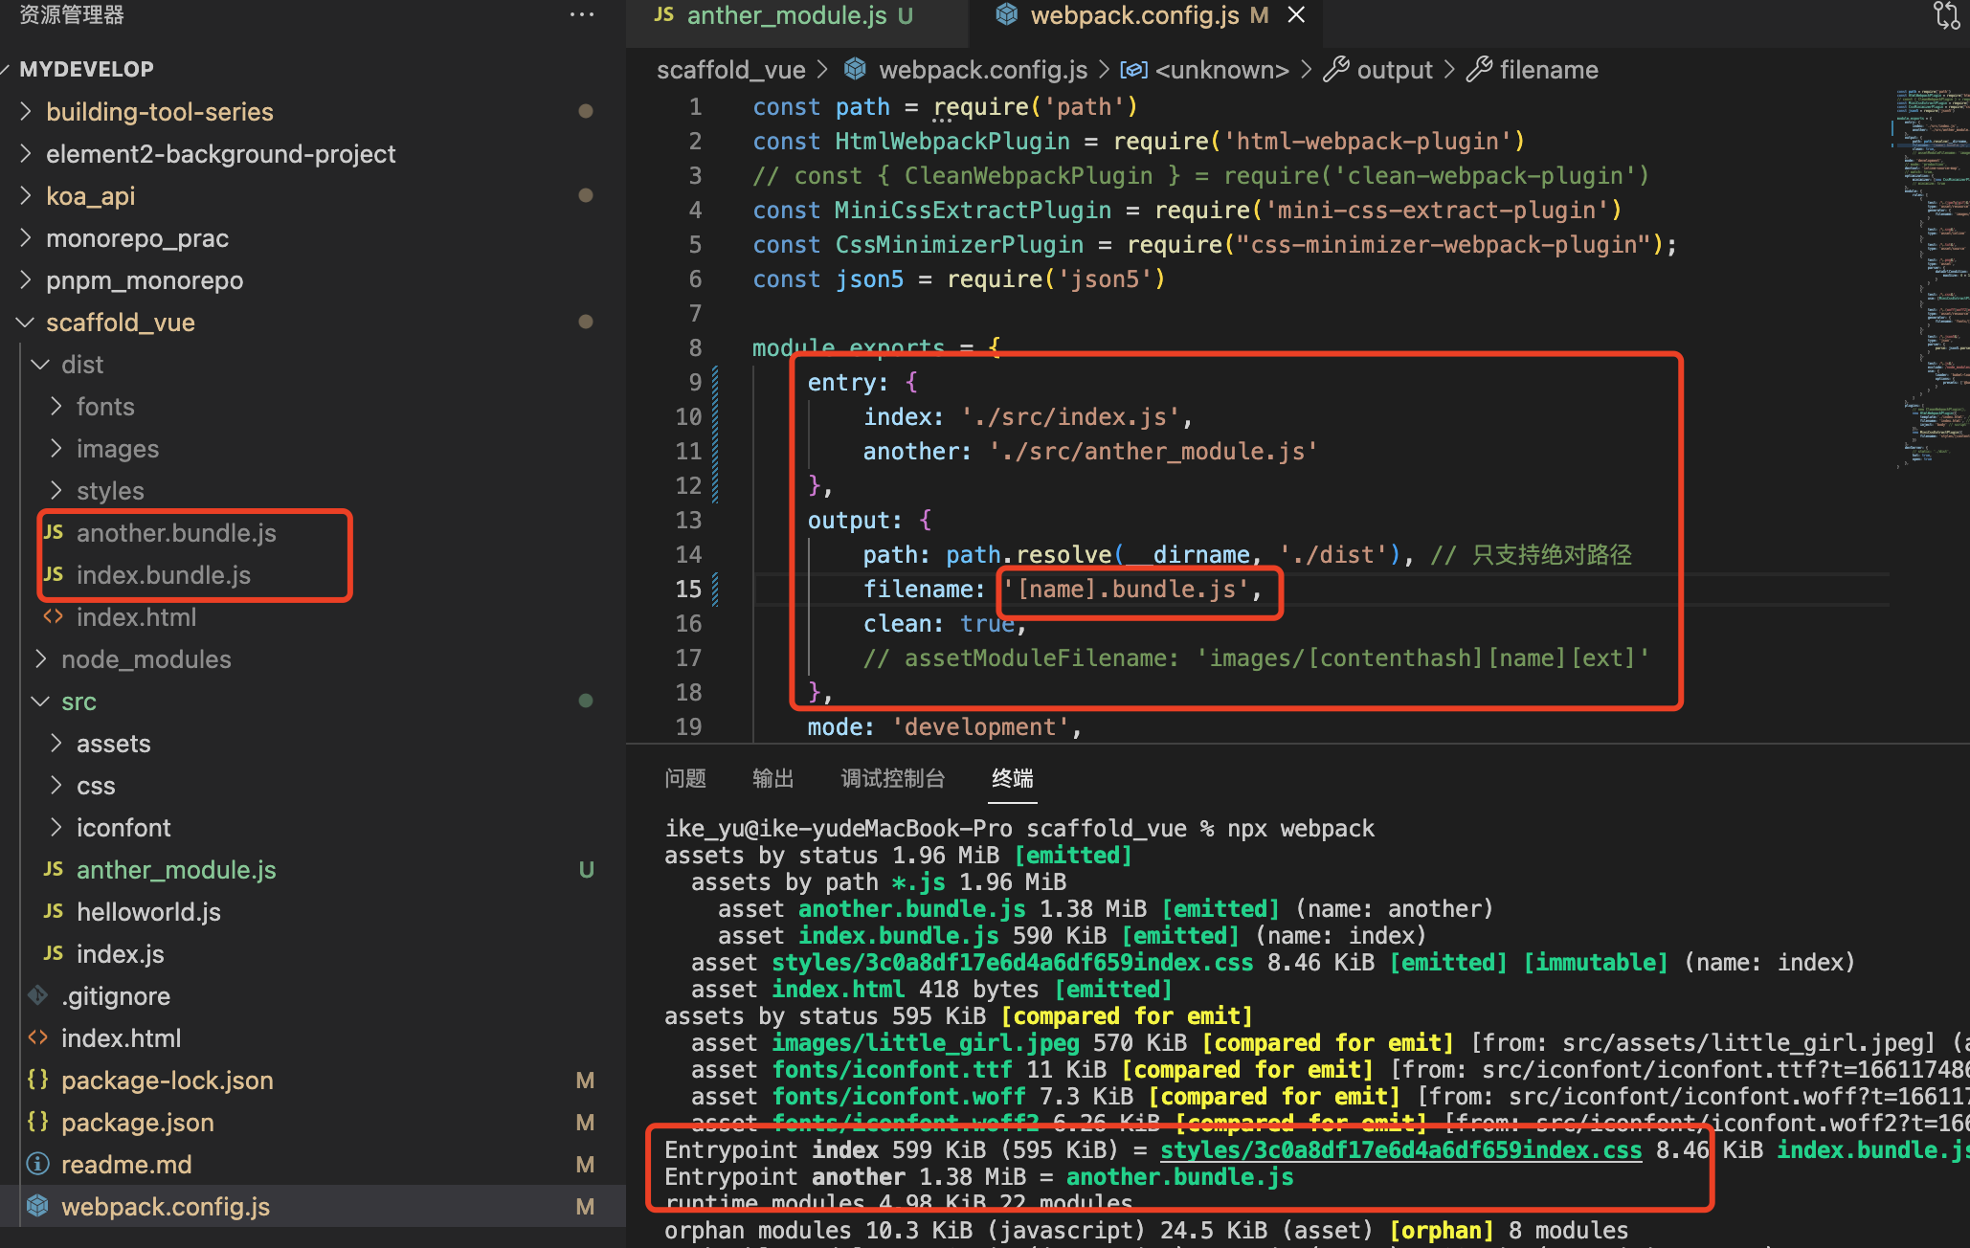
Task: Open the another.bundle.js file in dist
Action: pos(176,533)
